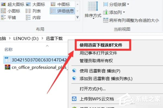Click 将所有列调整为合适的大小 button
Screen dimensions: 163x108
[131, 20]
